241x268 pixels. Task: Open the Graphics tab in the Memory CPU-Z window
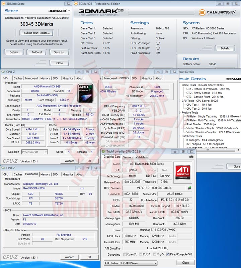click(x=147, y=78)
